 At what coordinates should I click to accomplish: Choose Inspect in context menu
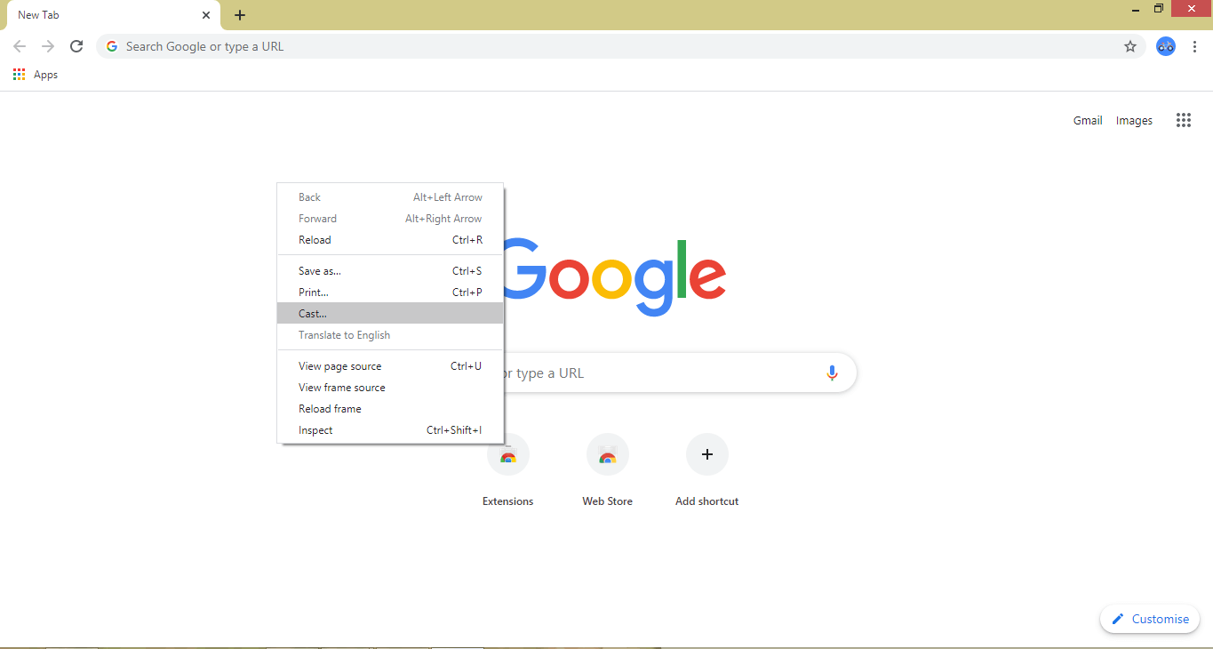coord(390,430)
